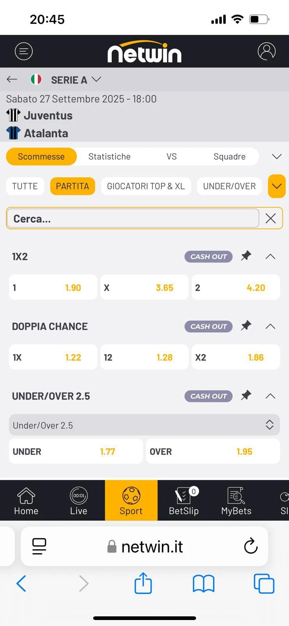This screenshot has height=626, width=289.
Task: Open the user account profile icon
Action: pyautogui.click(x=266, y=51)
